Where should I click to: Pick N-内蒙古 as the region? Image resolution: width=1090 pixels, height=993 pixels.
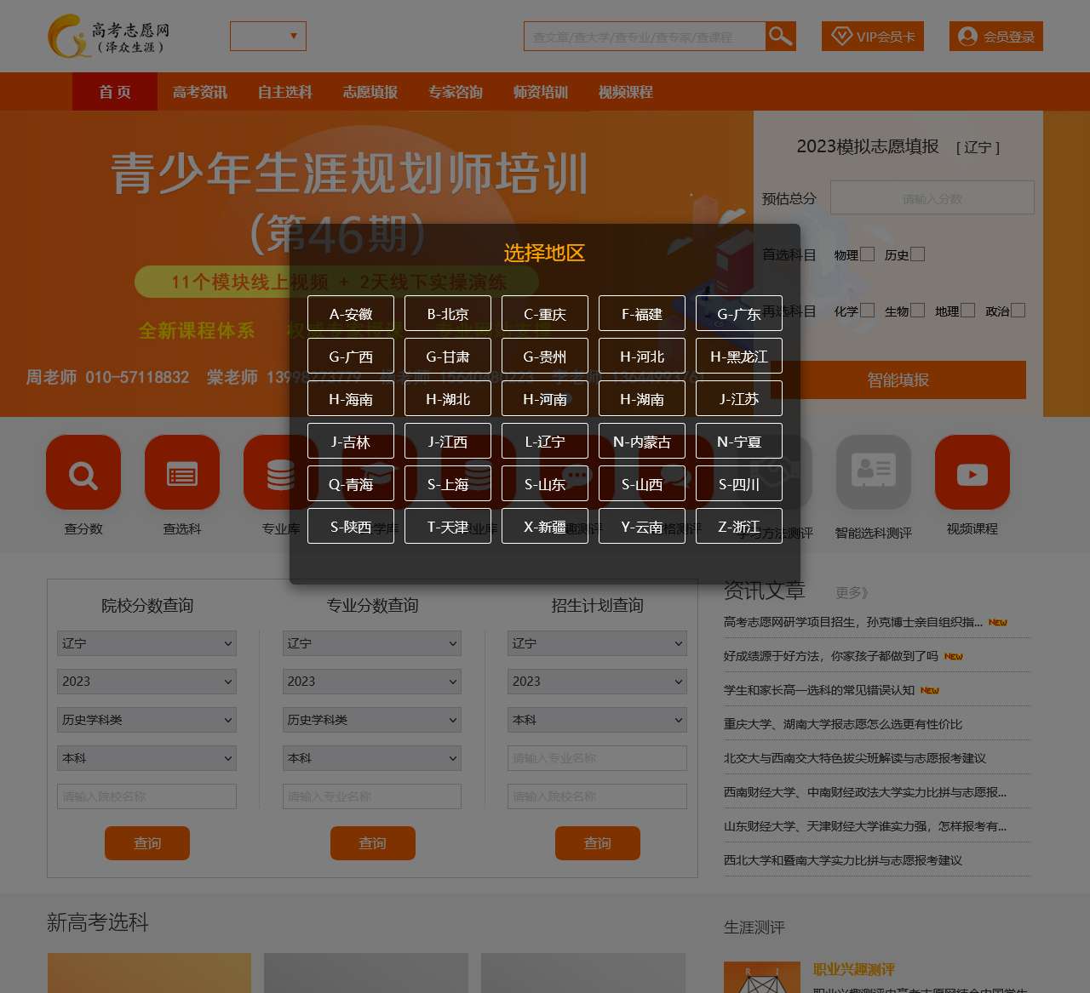click(642, 441)
